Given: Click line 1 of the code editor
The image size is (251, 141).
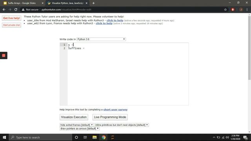Looking at the screenshot, I should point(128,45).
